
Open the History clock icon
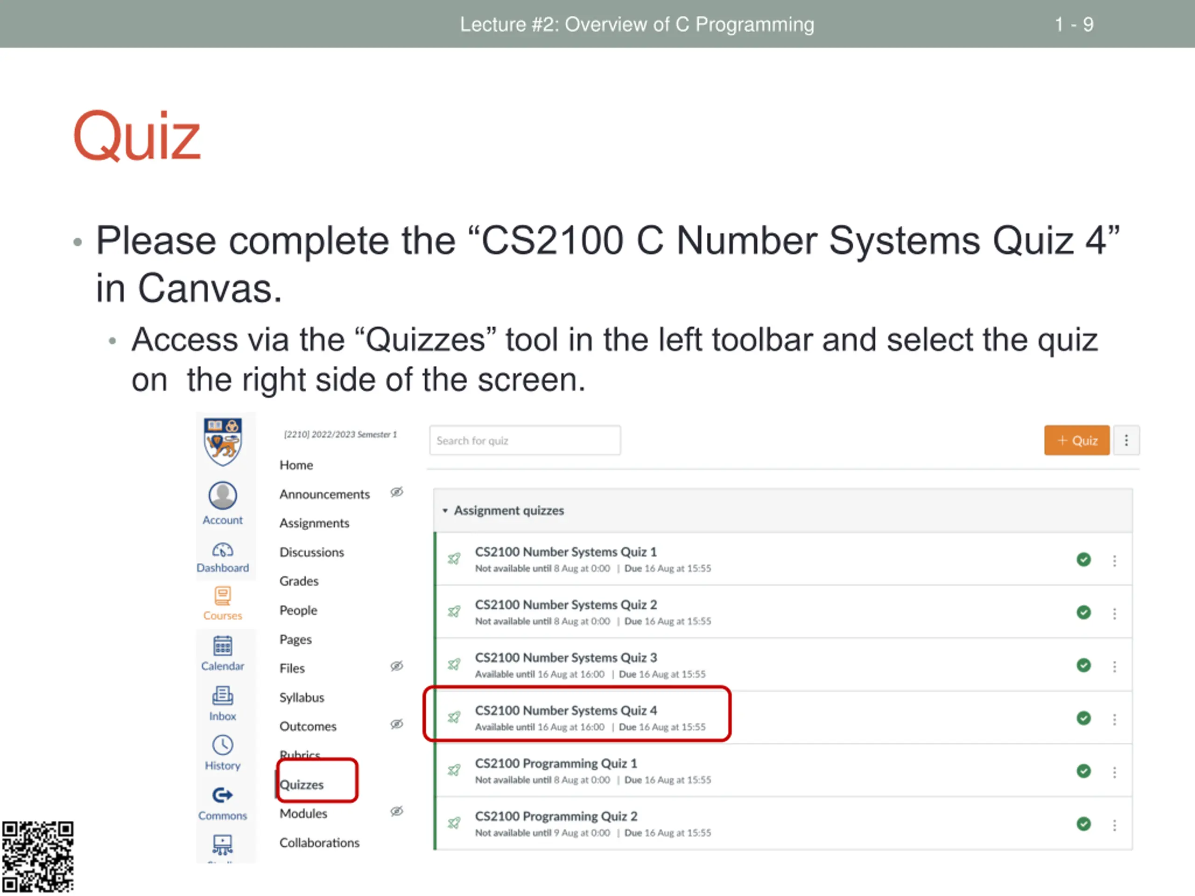(x=223, y=746)
